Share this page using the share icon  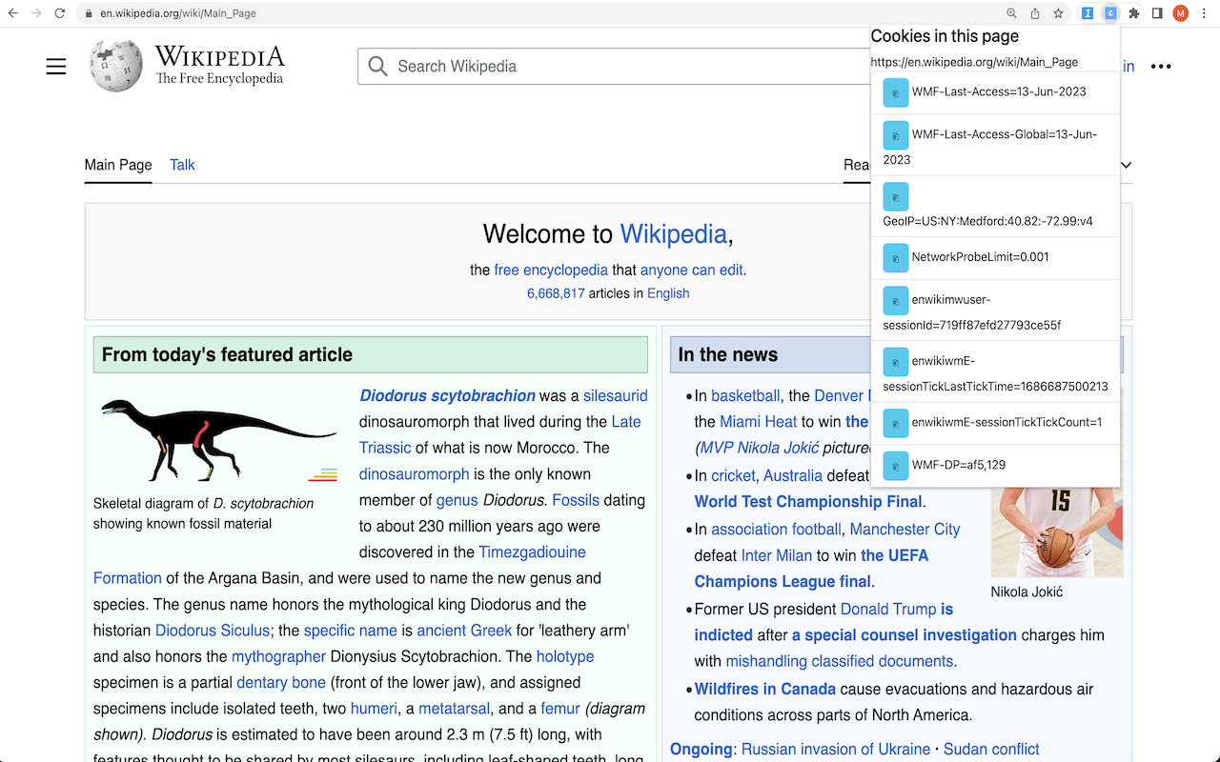(1035, 13)
